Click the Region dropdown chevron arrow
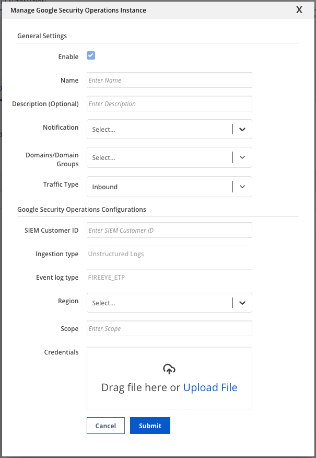Viewport: 316px width, 458px height. (242, 303)
